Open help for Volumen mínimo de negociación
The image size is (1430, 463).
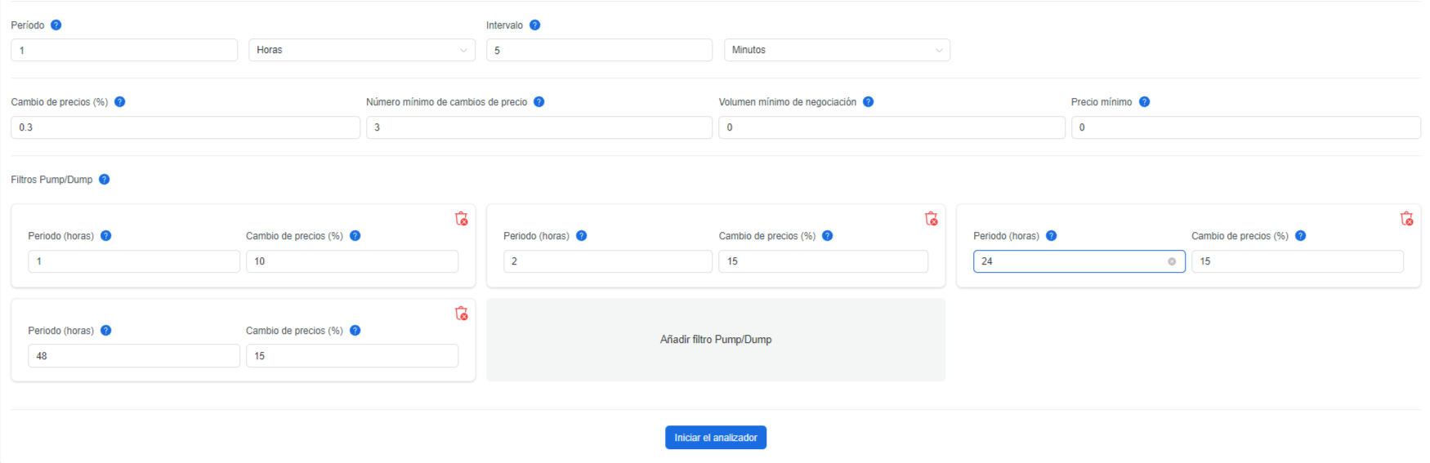click(x=869, y=101)
